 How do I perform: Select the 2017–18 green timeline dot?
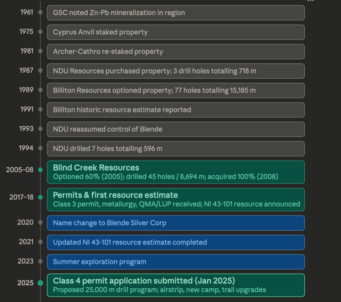click(x=40, y=197)
